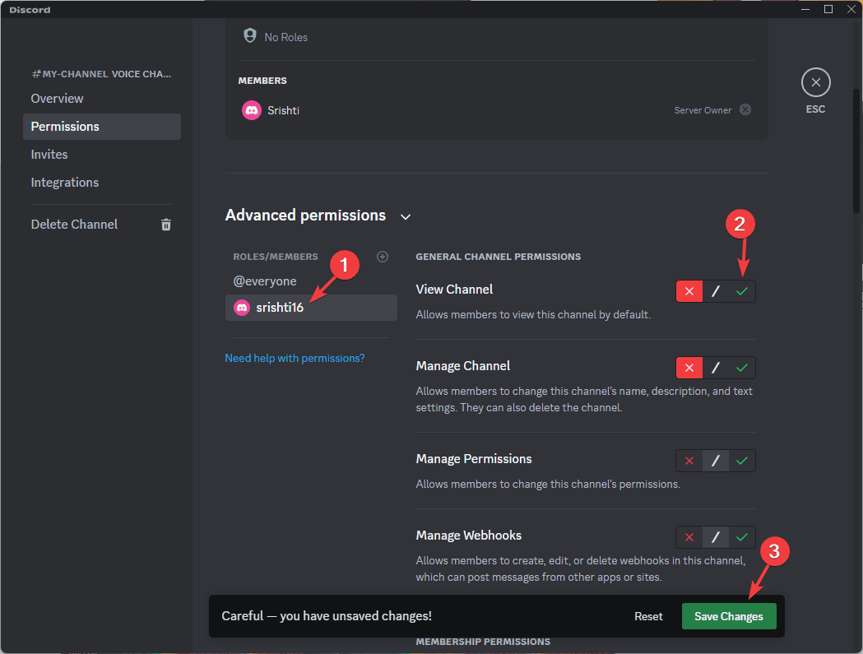863x654 pixels.
Task: Click Delete Channel in sidebar
Action: pyautogui.click(x=102, y=225)
